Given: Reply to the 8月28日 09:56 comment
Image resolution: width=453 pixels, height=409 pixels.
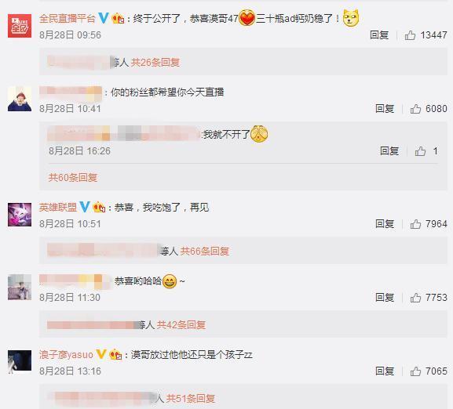Looking at the screenshot, I should 379,35.
